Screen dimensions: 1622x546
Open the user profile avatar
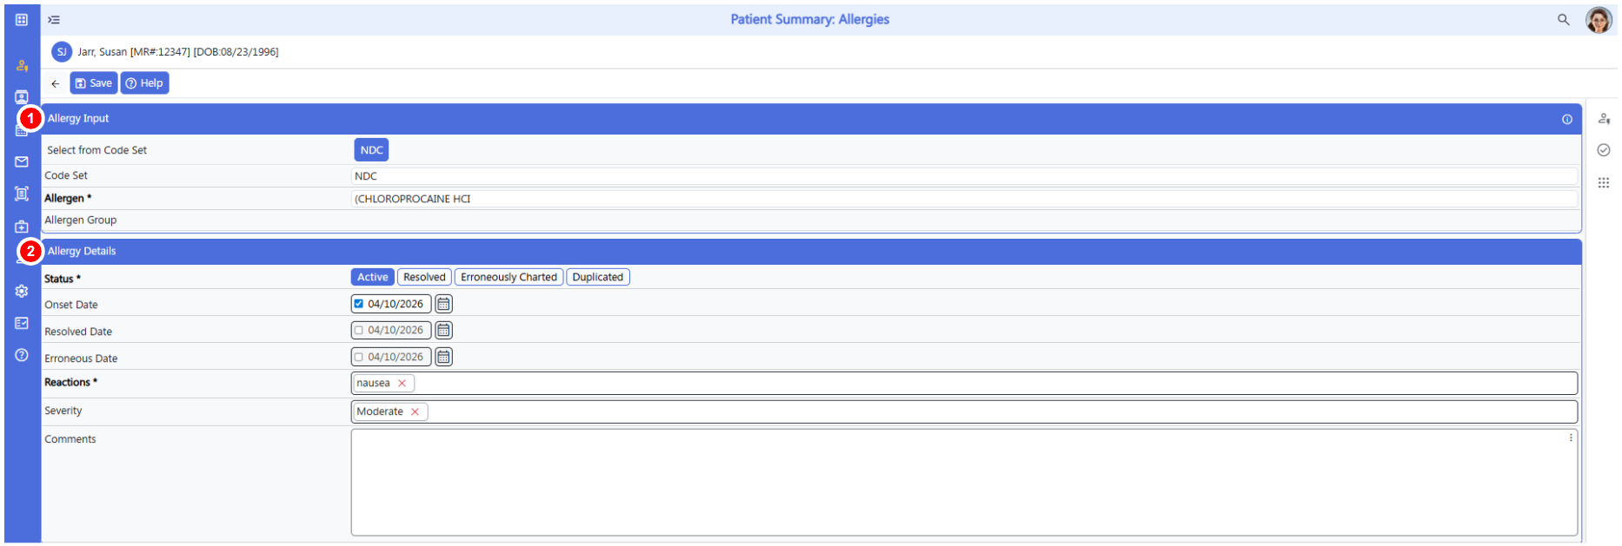coord(1599,19)
